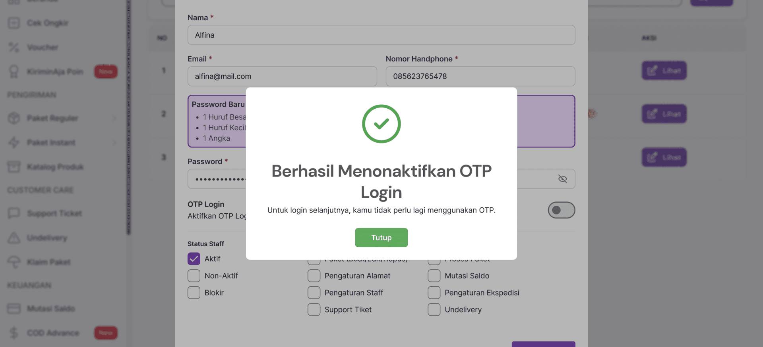Click the KiriminAja Poin badge icon
The width and height of the screenshot is (763, 347).
click(14, 72)
